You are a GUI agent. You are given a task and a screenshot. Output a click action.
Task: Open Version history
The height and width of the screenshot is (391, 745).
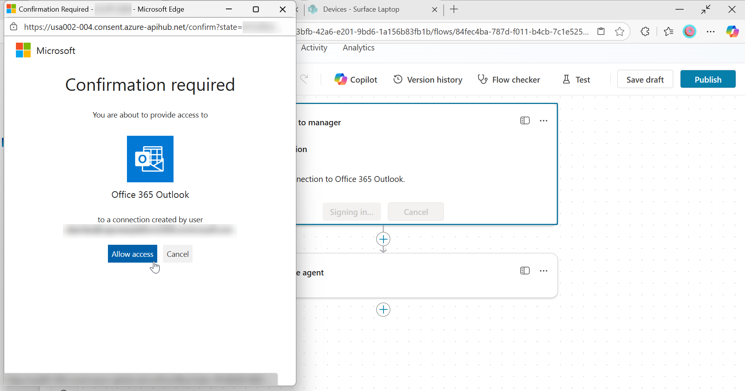pos(427,79)
